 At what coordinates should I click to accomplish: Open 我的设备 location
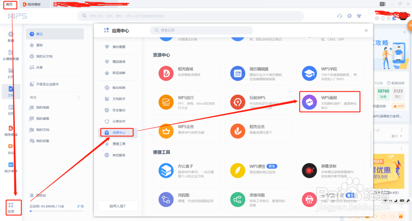(x=55, y=141)
